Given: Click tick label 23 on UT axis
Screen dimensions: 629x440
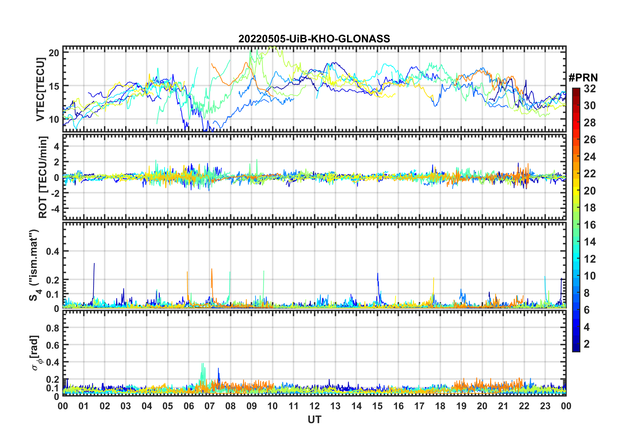Looking at the screenshot, I should [x=545, y=406].
